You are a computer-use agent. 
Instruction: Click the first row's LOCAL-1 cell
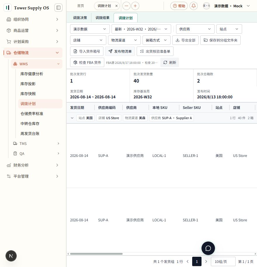point(159,156)
